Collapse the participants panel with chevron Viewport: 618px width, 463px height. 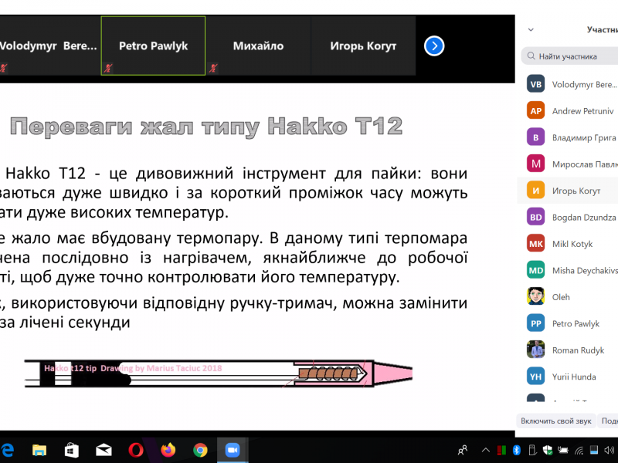[531, 30]
